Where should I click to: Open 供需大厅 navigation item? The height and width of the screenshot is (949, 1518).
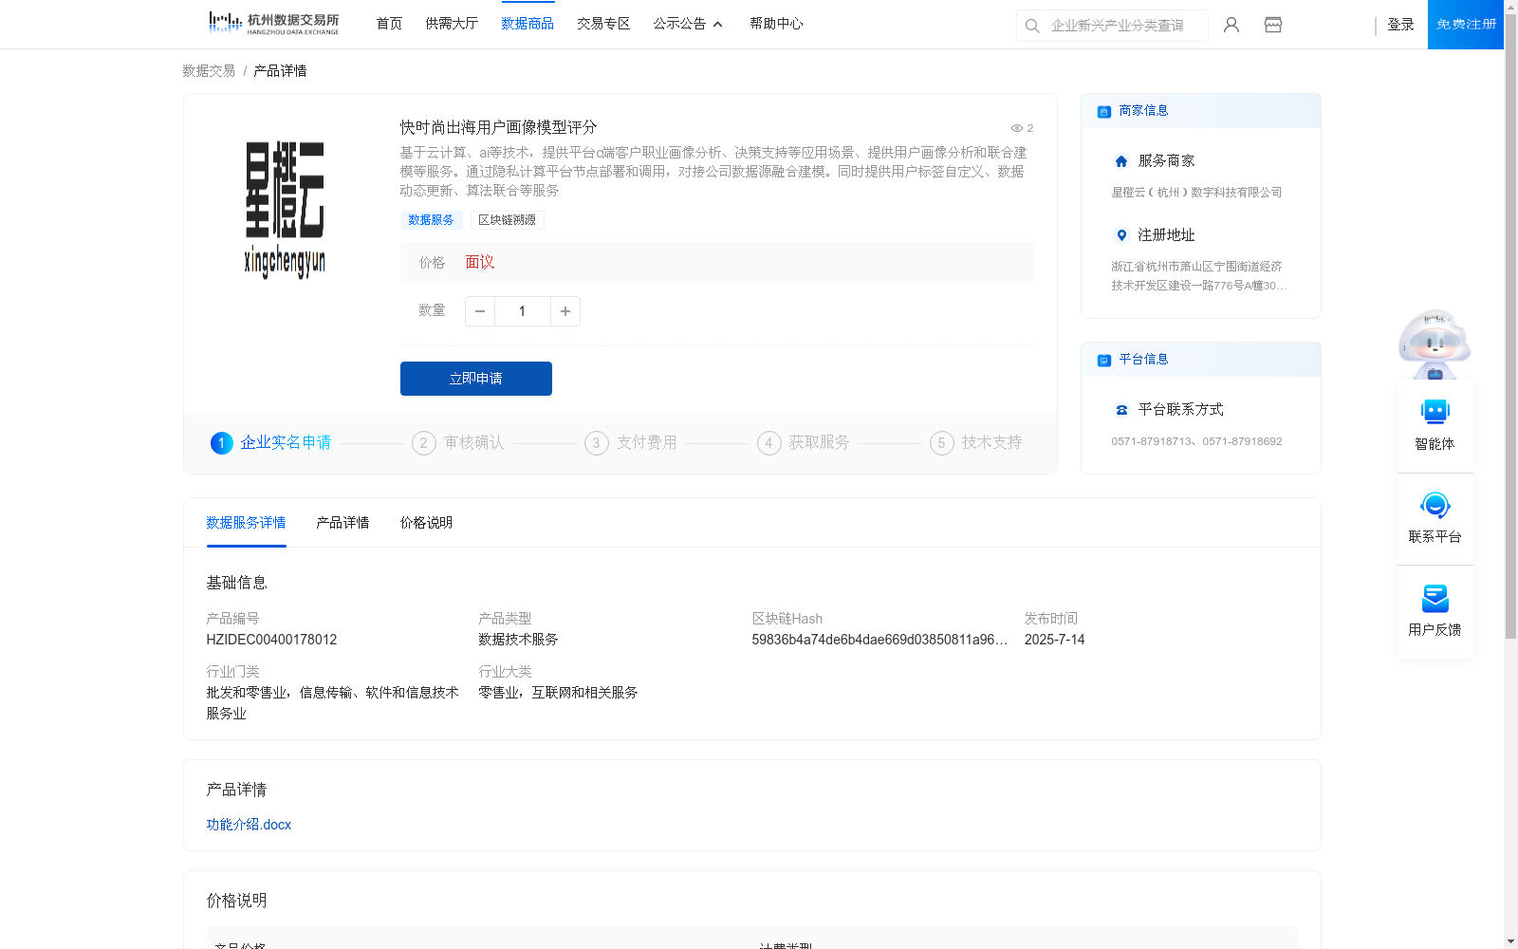click(x=452, y=24)
